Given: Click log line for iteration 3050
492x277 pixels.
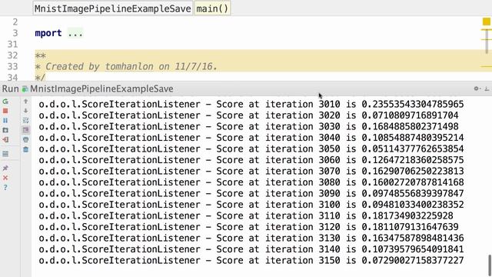Looking at the screenshot, I should [251, 149].
